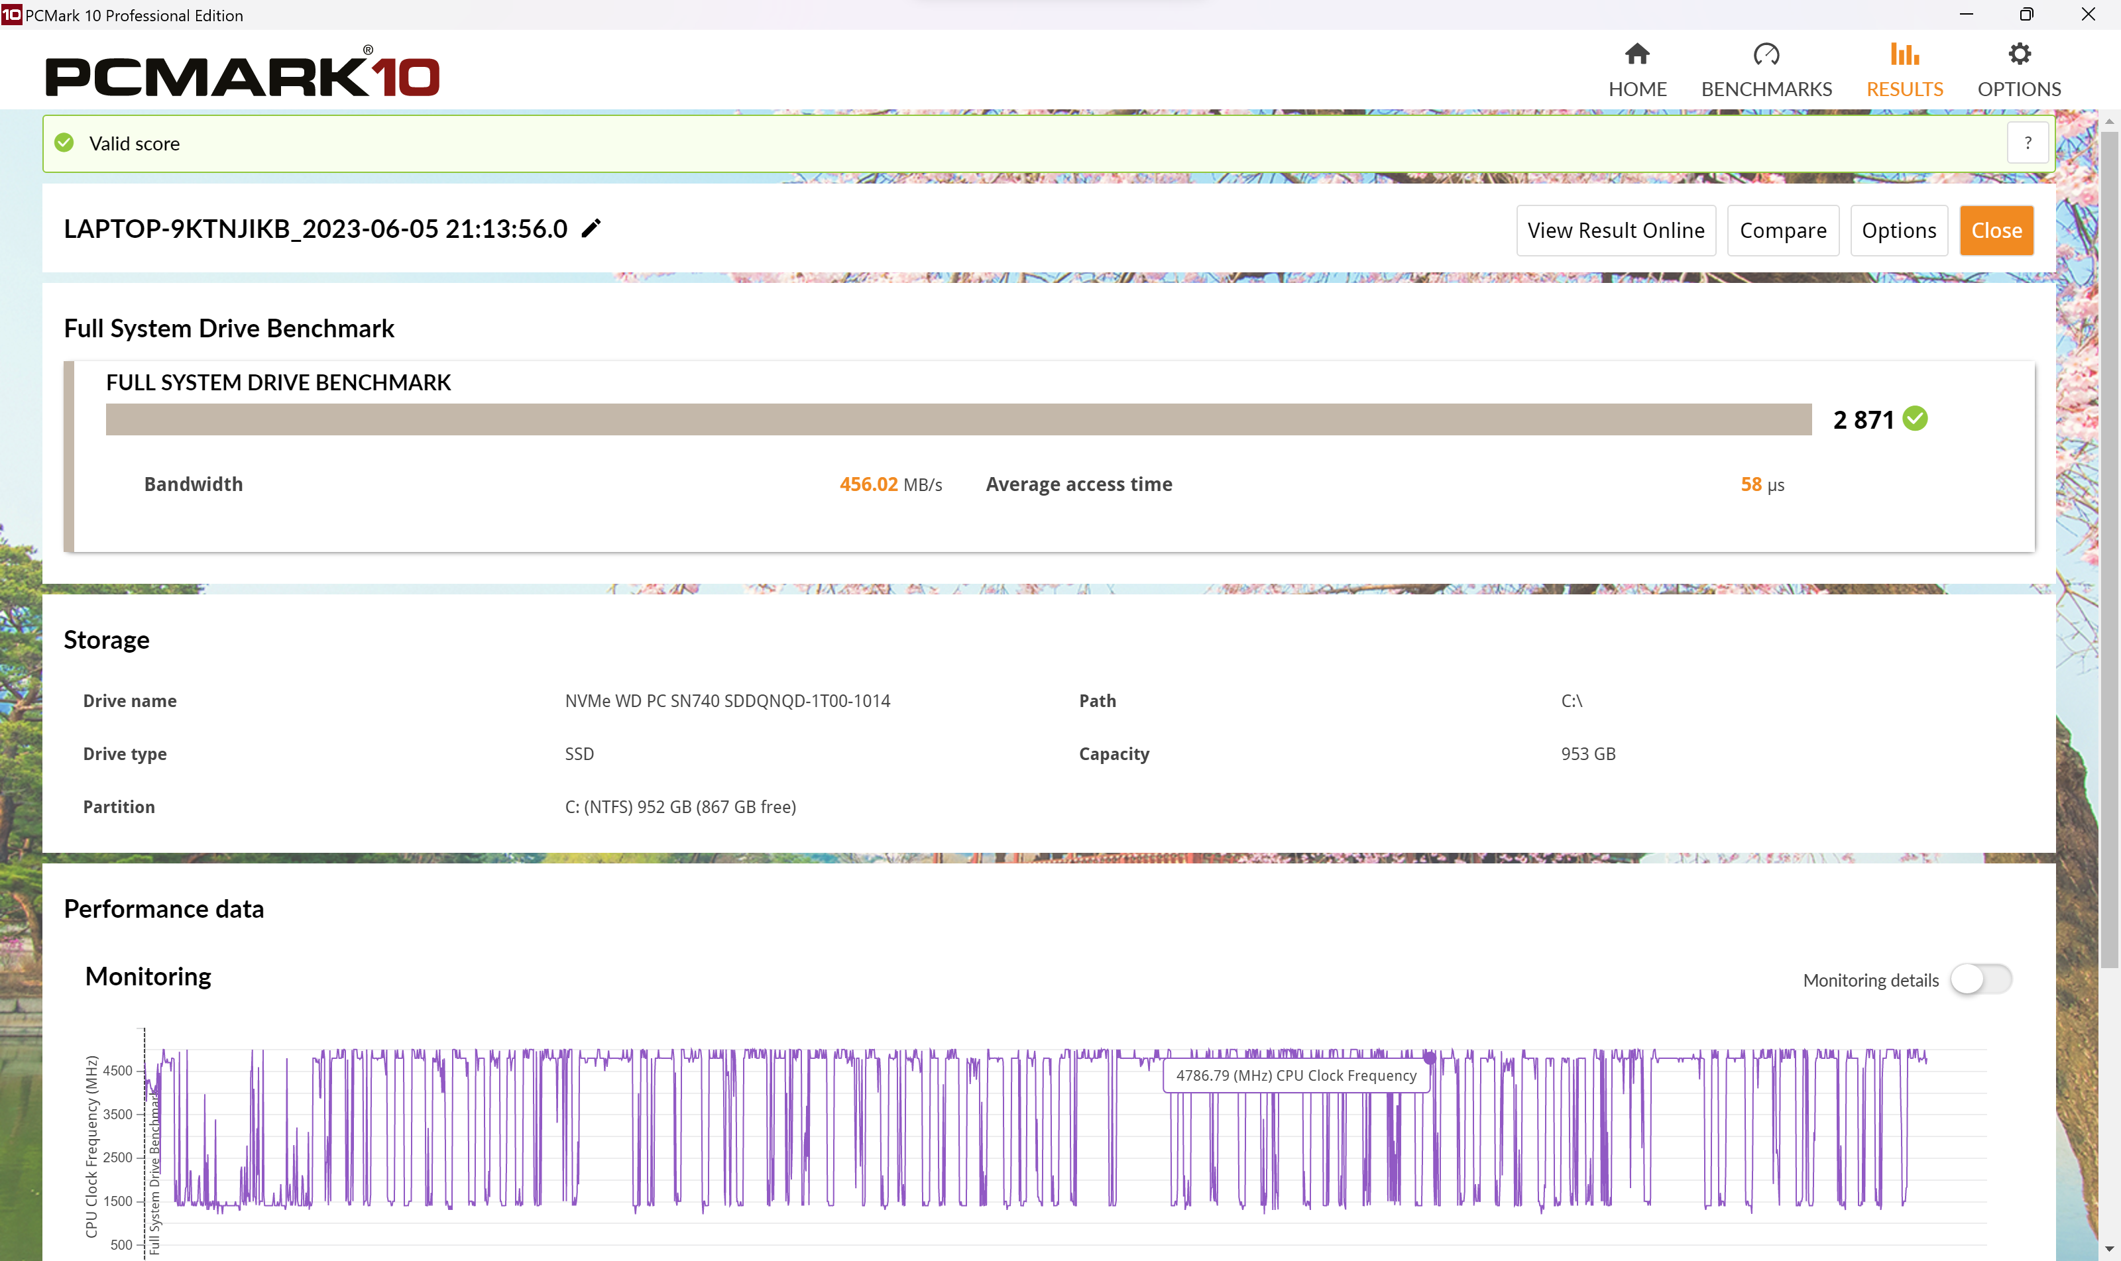Open the Options gear icon
2121x1261 pixels.
tap(2019, 54)
